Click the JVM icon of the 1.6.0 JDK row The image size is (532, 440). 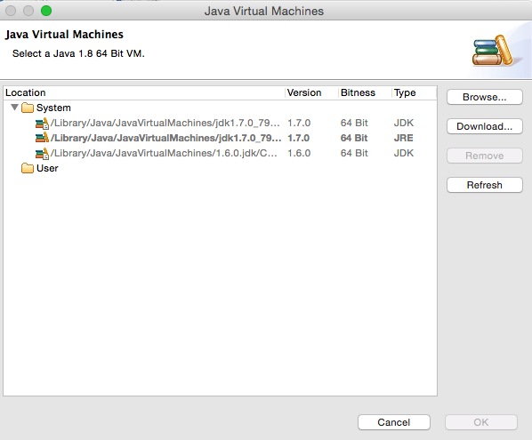pyautogui.click(x=42, y=153)
